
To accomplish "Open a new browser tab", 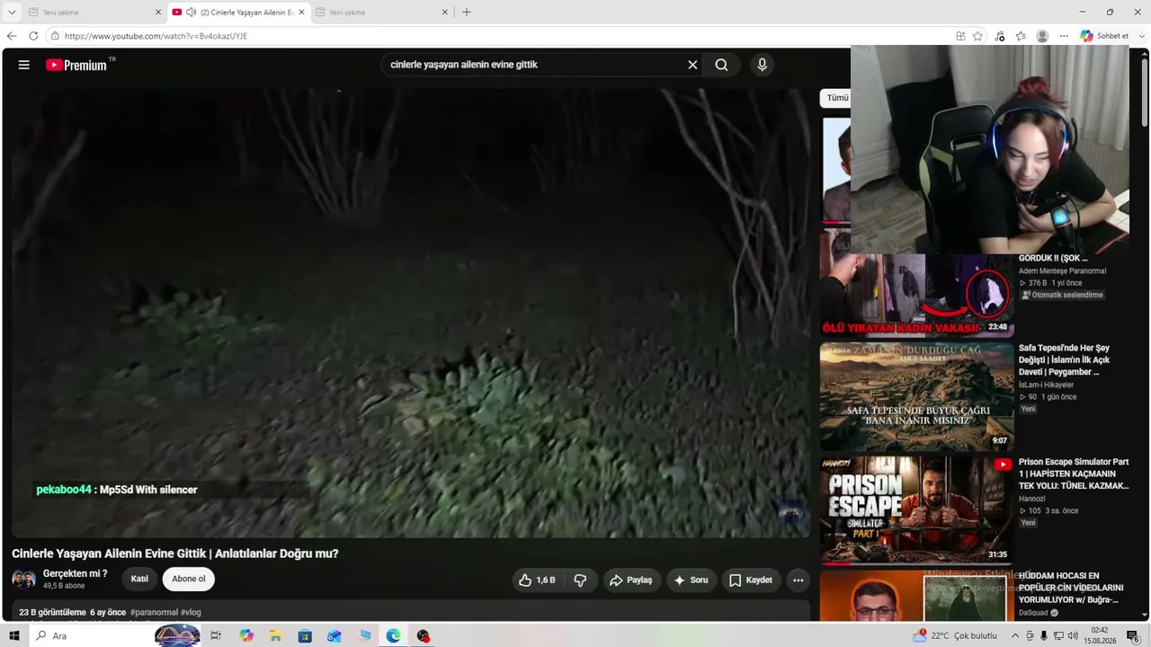I will pyautogui.click(x=466, y=13).
